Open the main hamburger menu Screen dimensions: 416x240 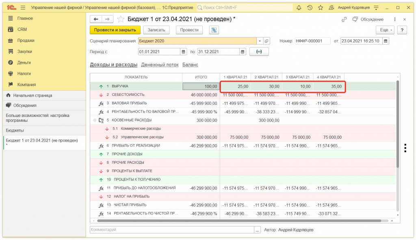click(x=23, y=8)
